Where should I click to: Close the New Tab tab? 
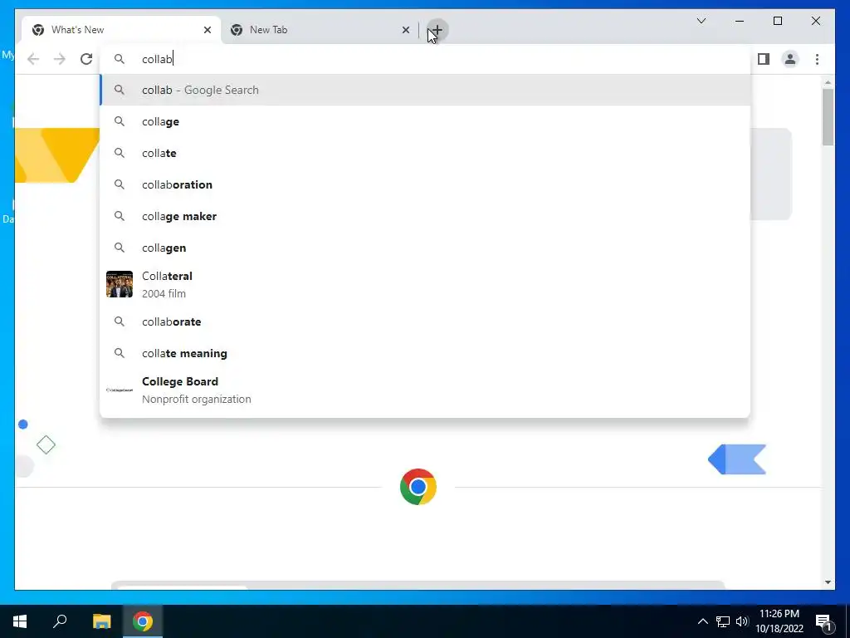point(405,30)
